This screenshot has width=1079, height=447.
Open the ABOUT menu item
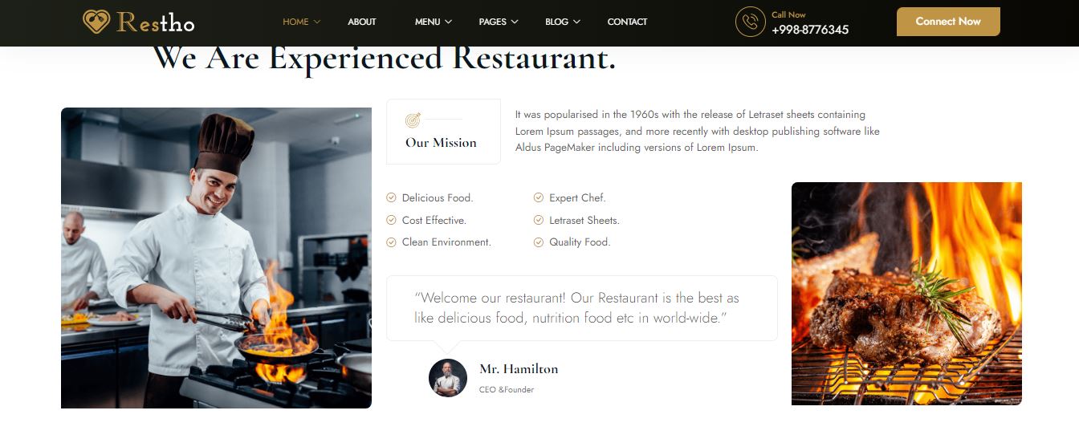(362, 22)
